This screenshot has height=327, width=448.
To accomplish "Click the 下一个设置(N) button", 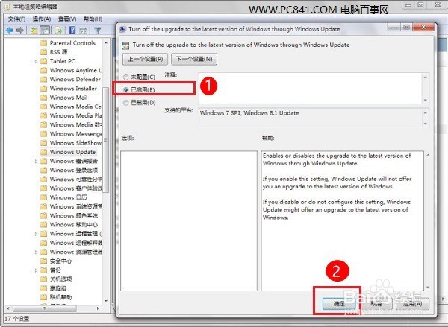I will point(194,59).
